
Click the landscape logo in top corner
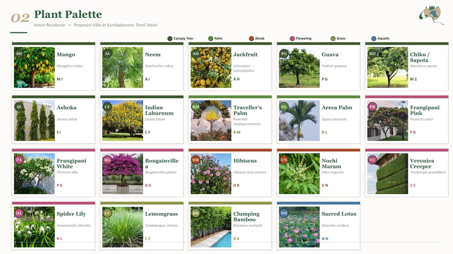431,15
